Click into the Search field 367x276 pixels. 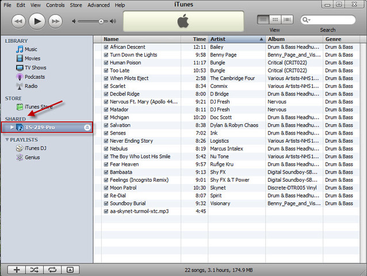coord(328,20)
